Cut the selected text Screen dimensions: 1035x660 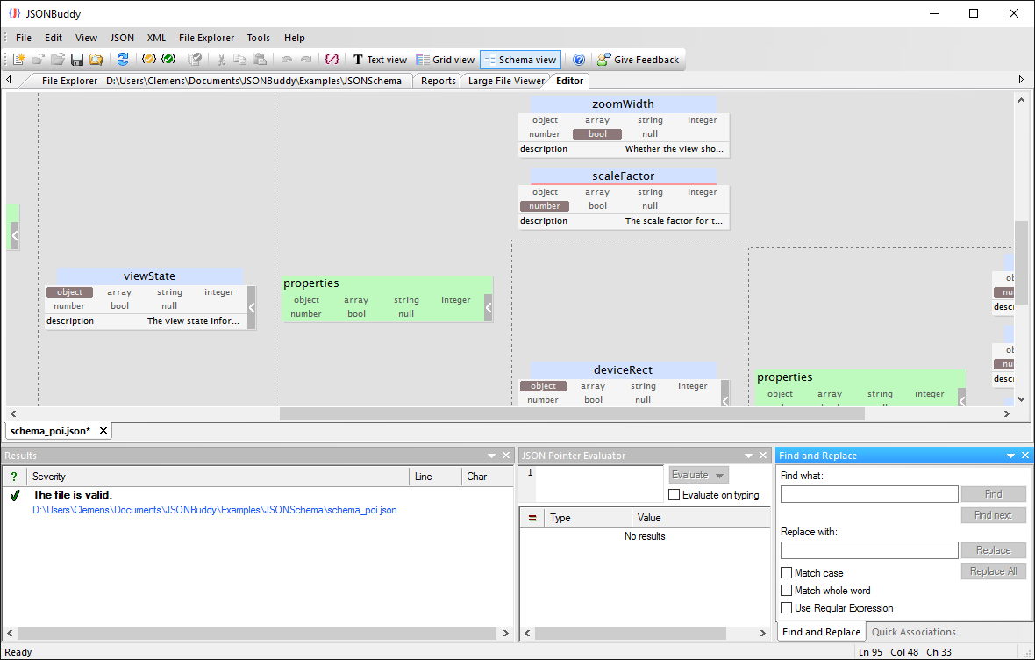222,59
